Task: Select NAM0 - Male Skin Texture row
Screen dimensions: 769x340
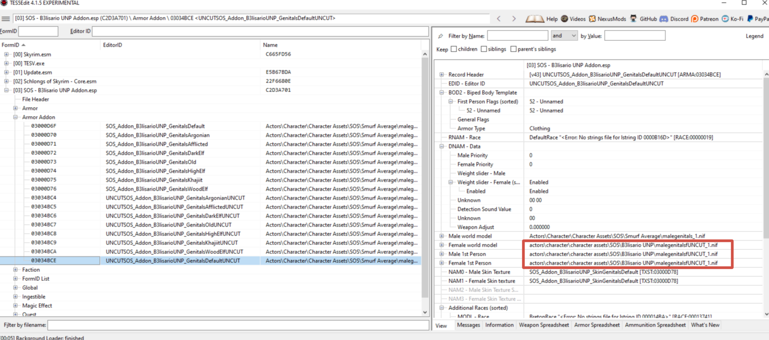Action: coord(598,272)
